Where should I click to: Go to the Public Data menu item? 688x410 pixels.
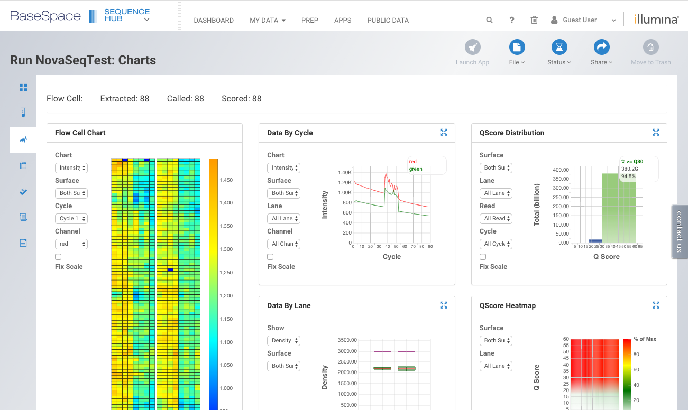(x=388, y=21)
